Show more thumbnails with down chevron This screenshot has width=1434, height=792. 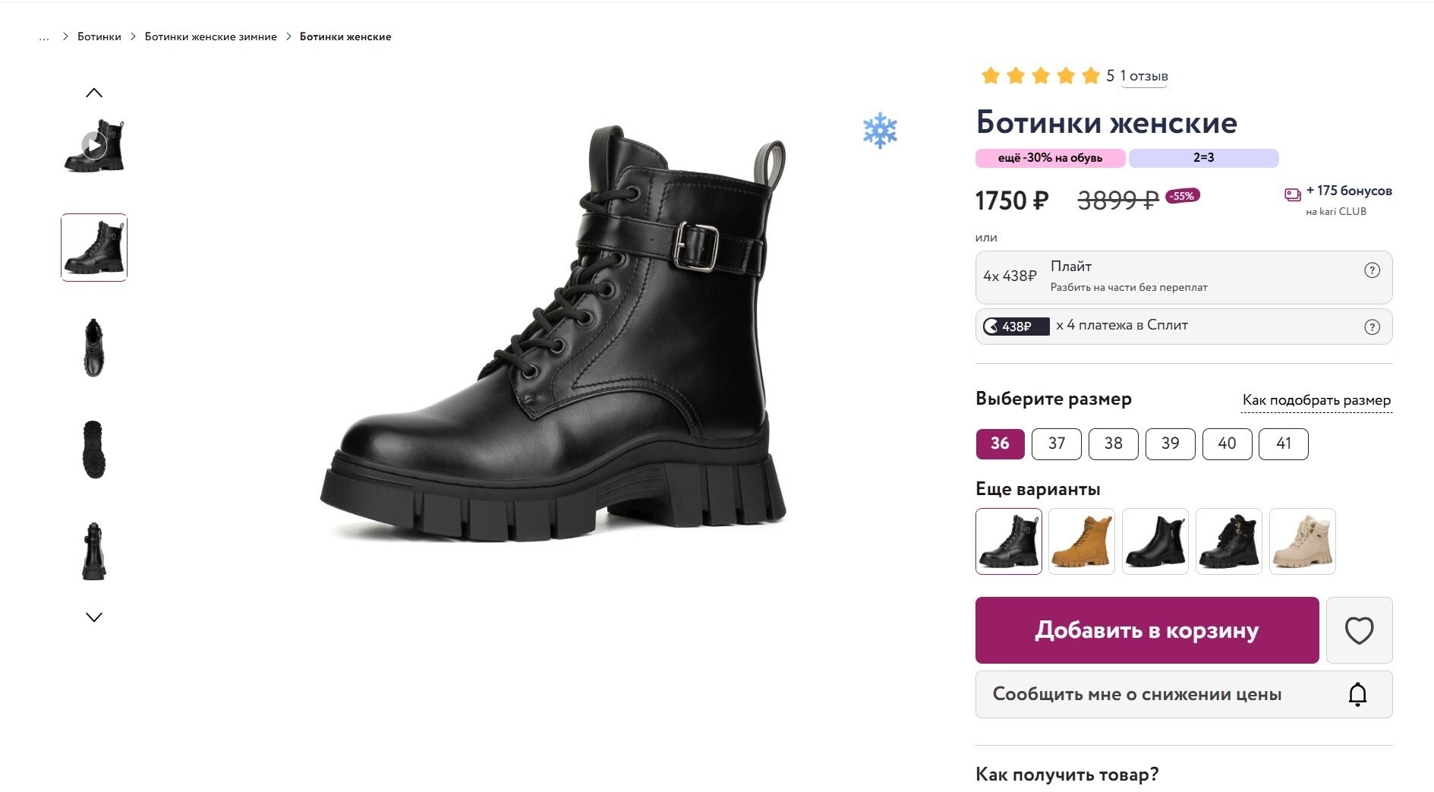point(94,617)
